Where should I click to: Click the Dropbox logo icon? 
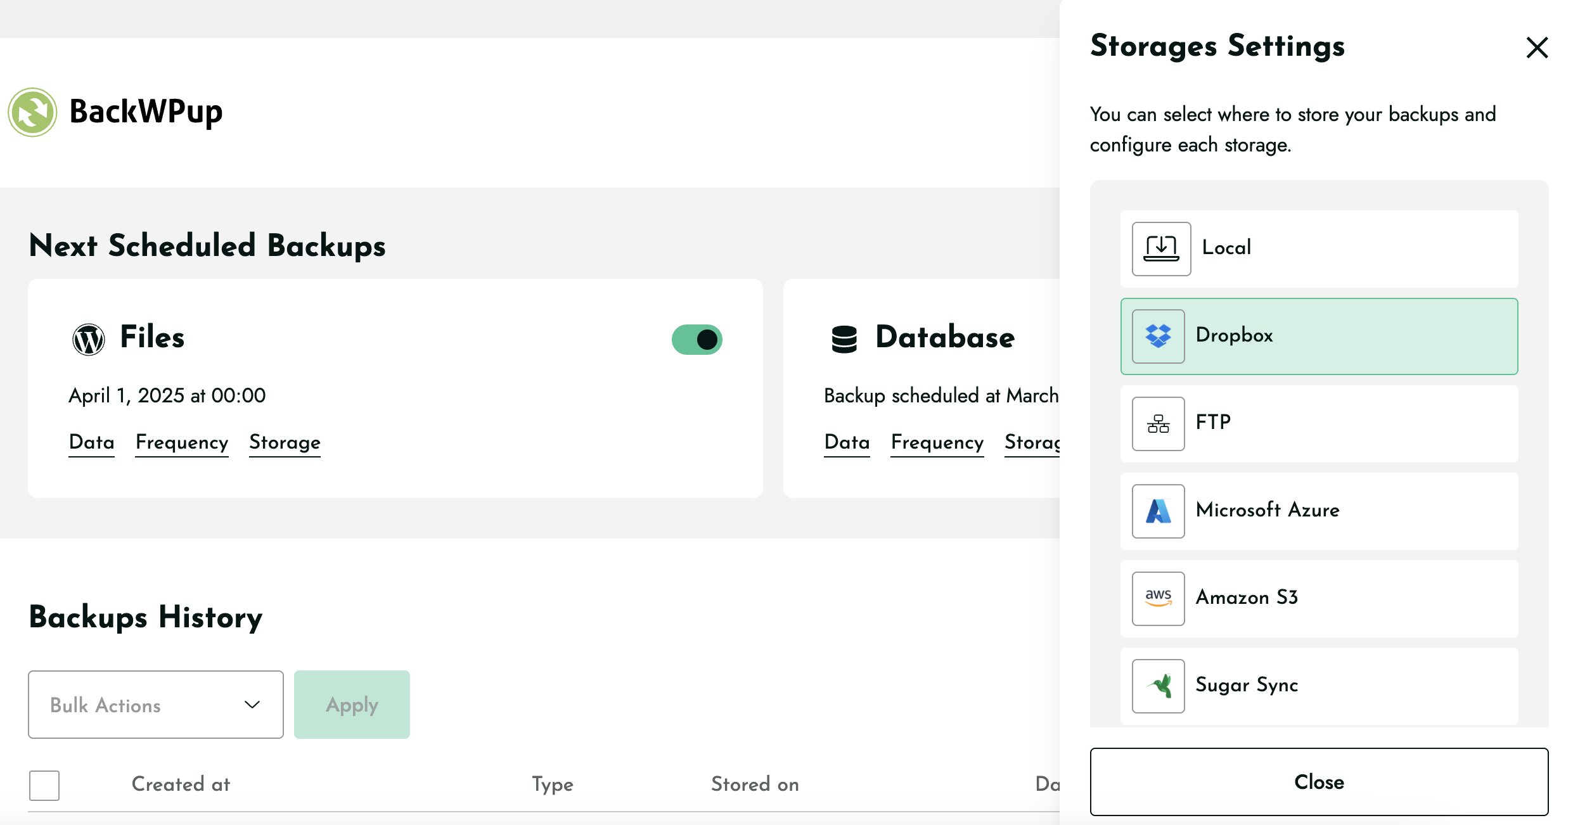1158,336
